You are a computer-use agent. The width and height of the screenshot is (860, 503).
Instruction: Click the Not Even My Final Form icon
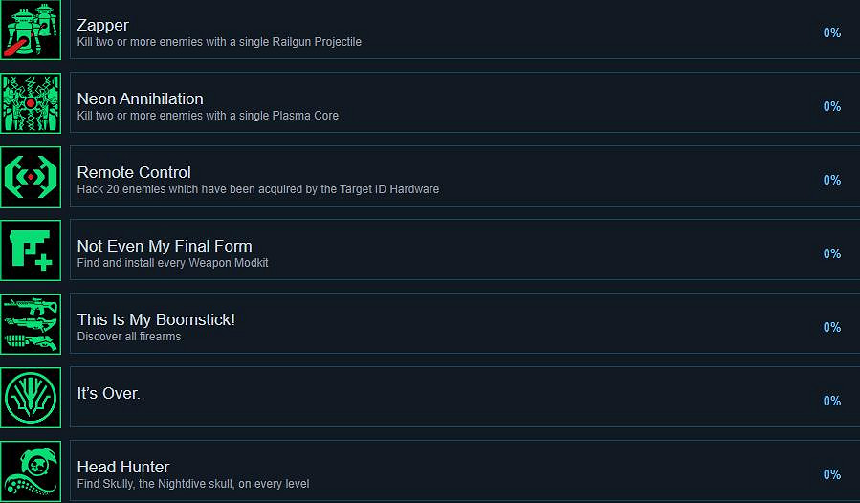pyautogui.click(x=31, y=251)
